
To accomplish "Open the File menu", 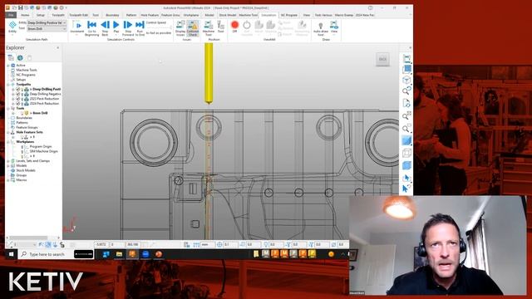I will coord(11,15).
